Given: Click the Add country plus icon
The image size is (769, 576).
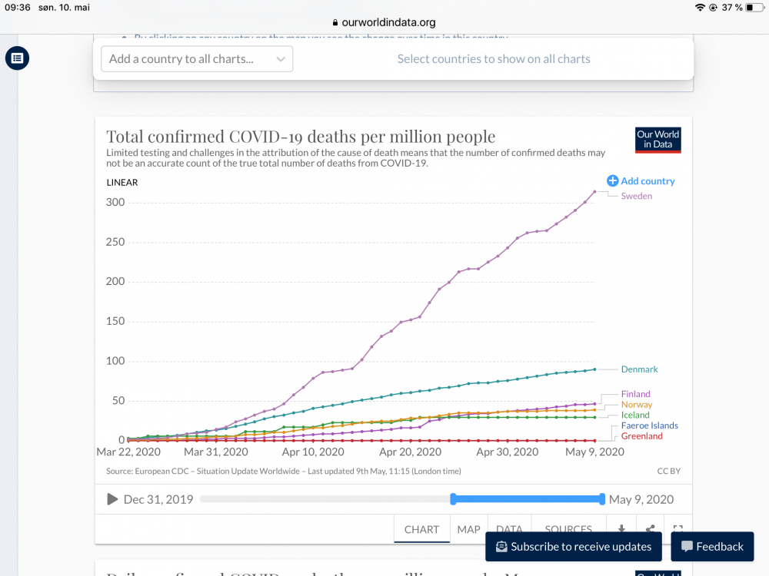Looking at the screenshot, I should (612, 181).
